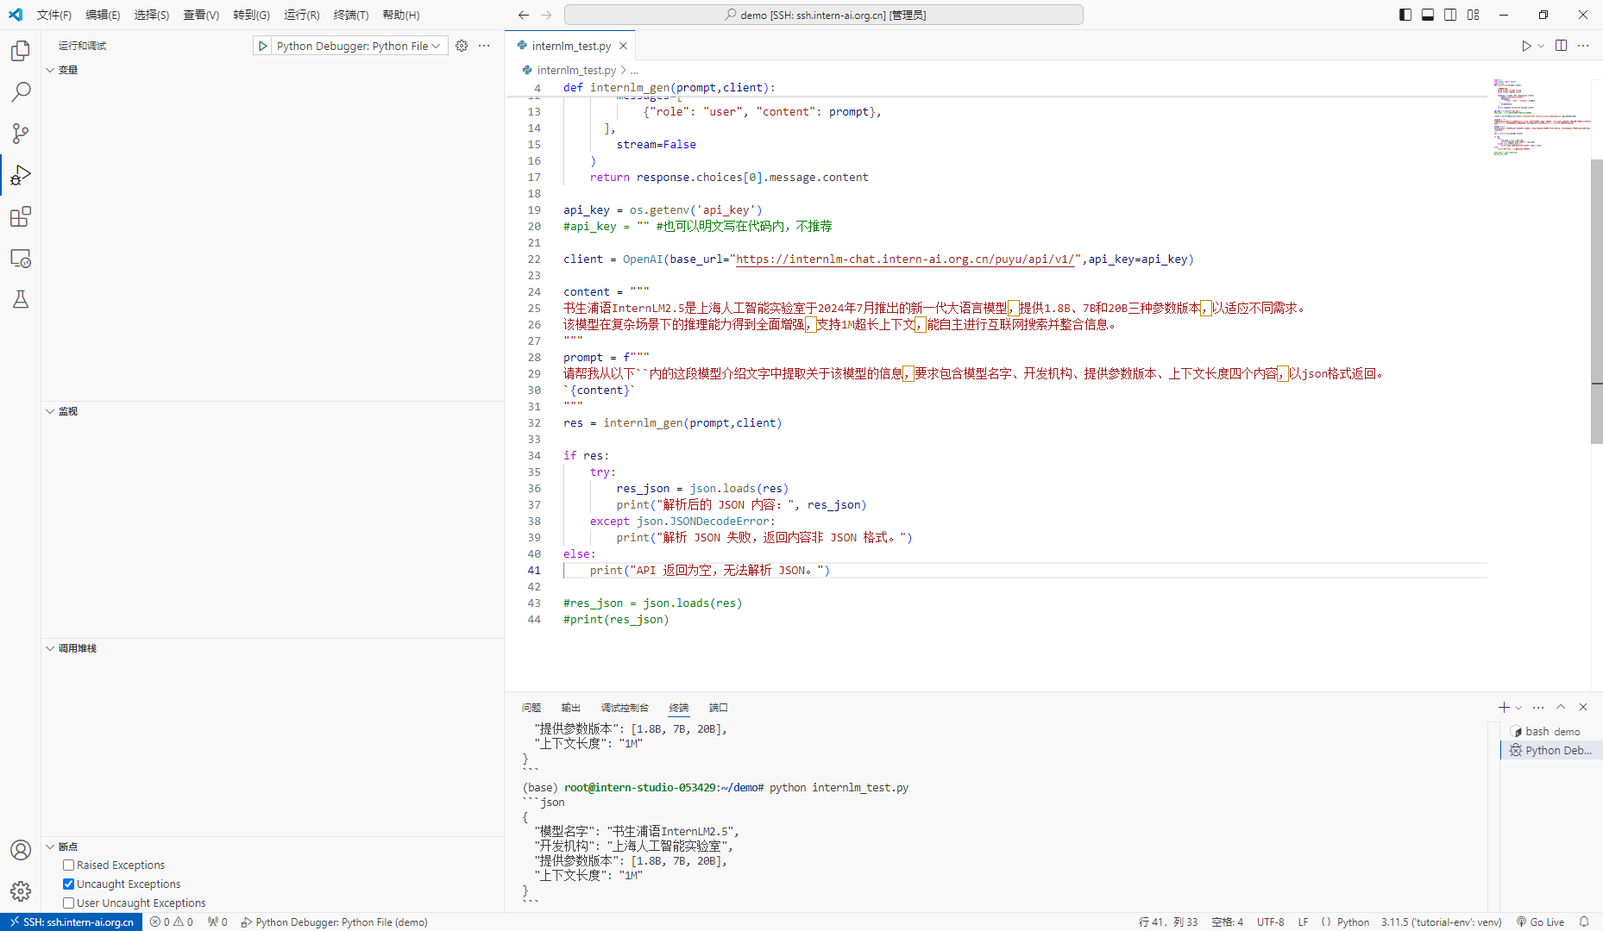Open new terminal profile dropdown arrow
The width and height of the screenshot is (1603, 931).
coord(1518,707)
